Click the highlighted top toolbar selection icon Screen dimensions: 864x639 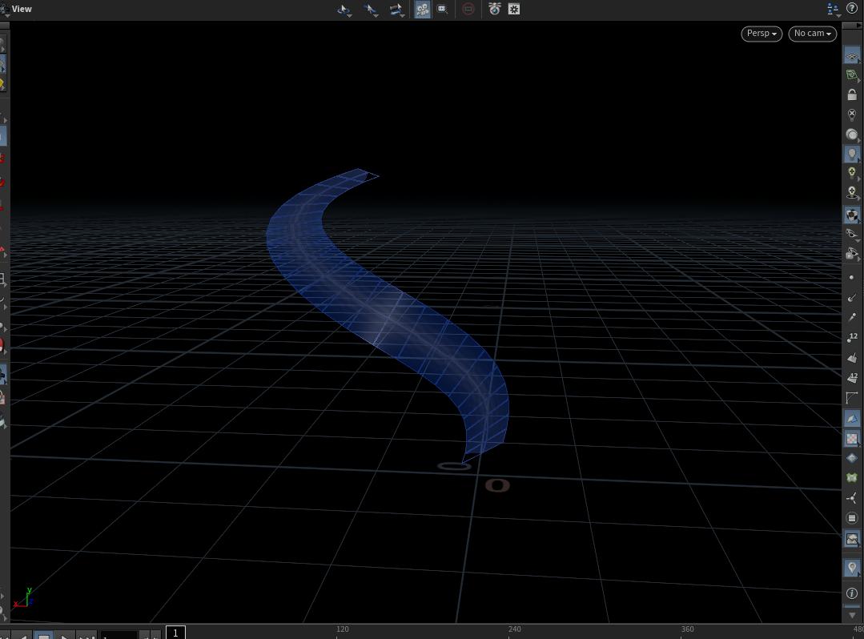coord(422,9)
